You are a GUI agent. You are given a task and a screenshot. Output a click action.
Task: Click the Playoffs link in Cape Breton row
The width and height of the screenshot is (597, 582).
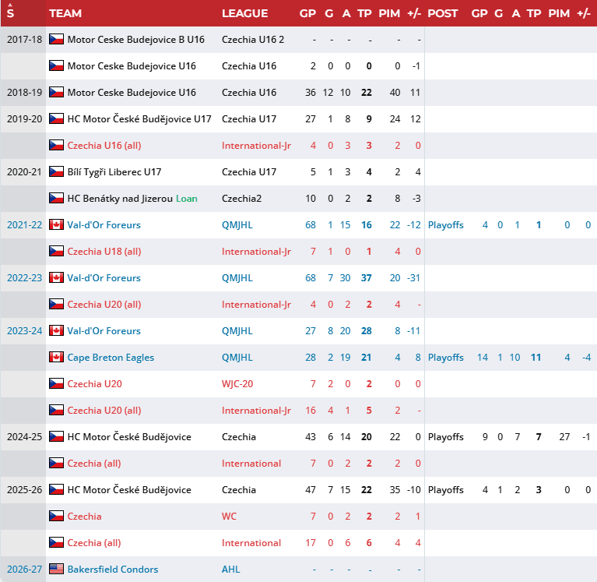445,358
